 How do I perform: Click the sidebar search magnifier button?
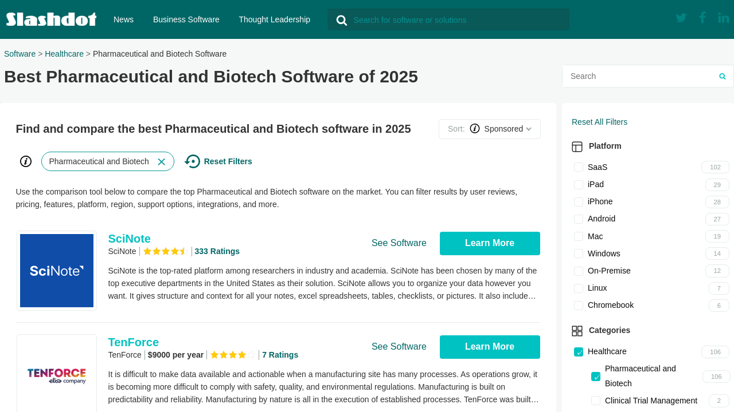723,76
